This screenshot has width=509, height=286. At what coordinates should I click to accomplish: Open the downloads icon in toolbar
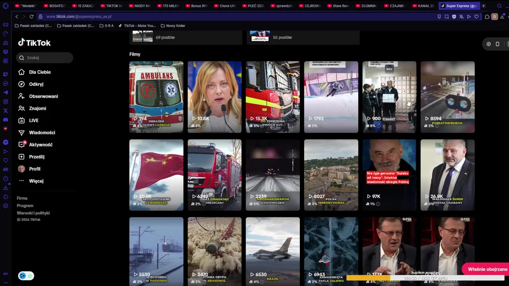pos(502,17)
